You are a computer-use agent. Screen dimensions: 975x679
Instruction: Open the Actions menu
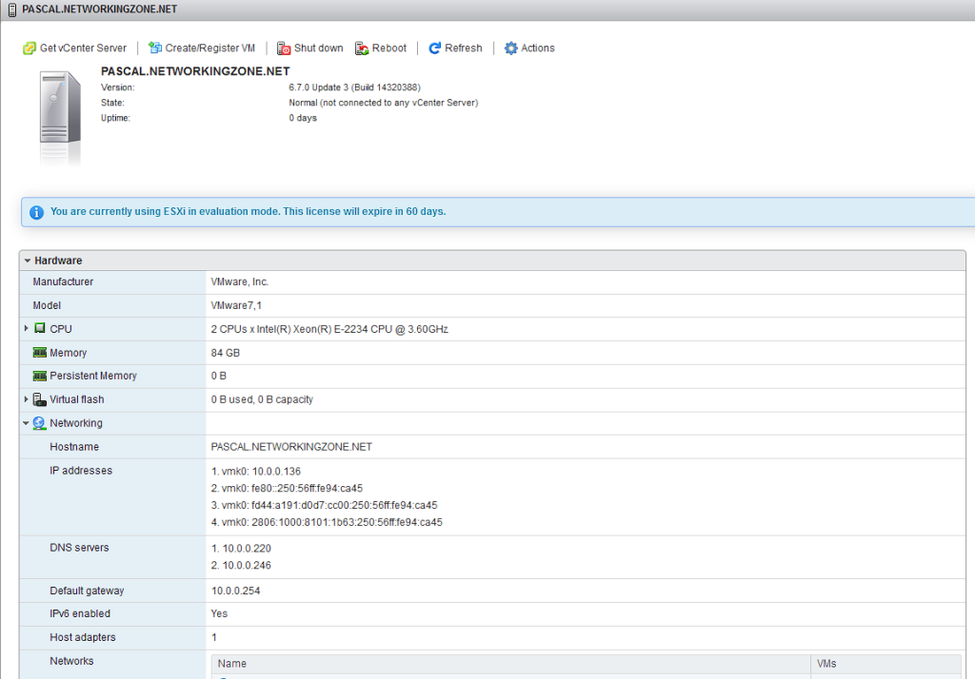(x=537, y=48)
